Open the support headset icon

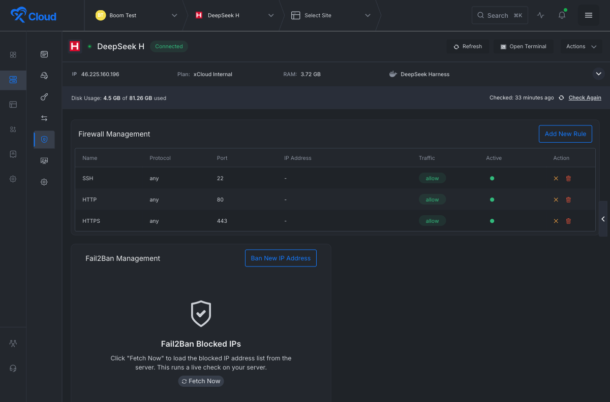click(x=13, y=368)
